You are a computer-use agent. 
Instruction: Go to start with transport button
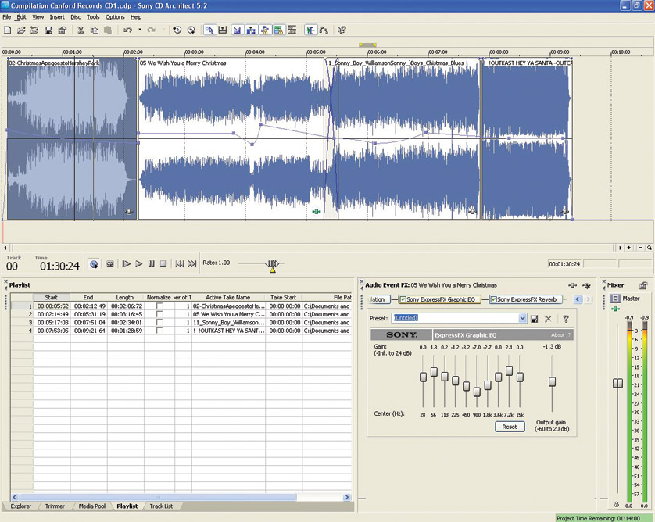coord(180,264)
